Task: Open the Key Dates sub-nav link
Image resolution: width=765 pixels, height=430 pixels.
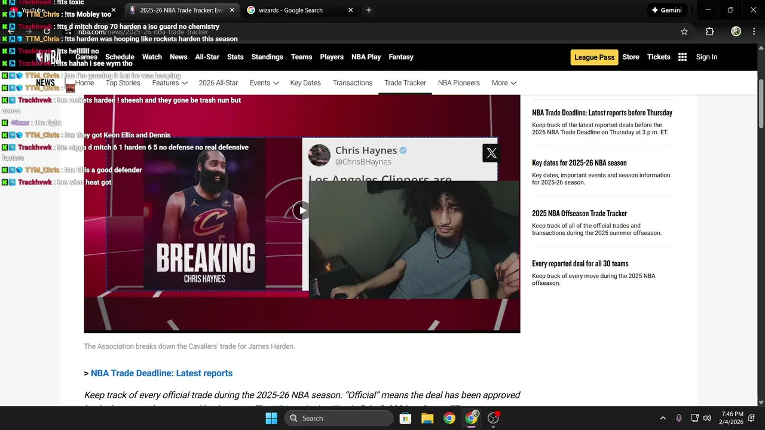Action: pos(305,83)
